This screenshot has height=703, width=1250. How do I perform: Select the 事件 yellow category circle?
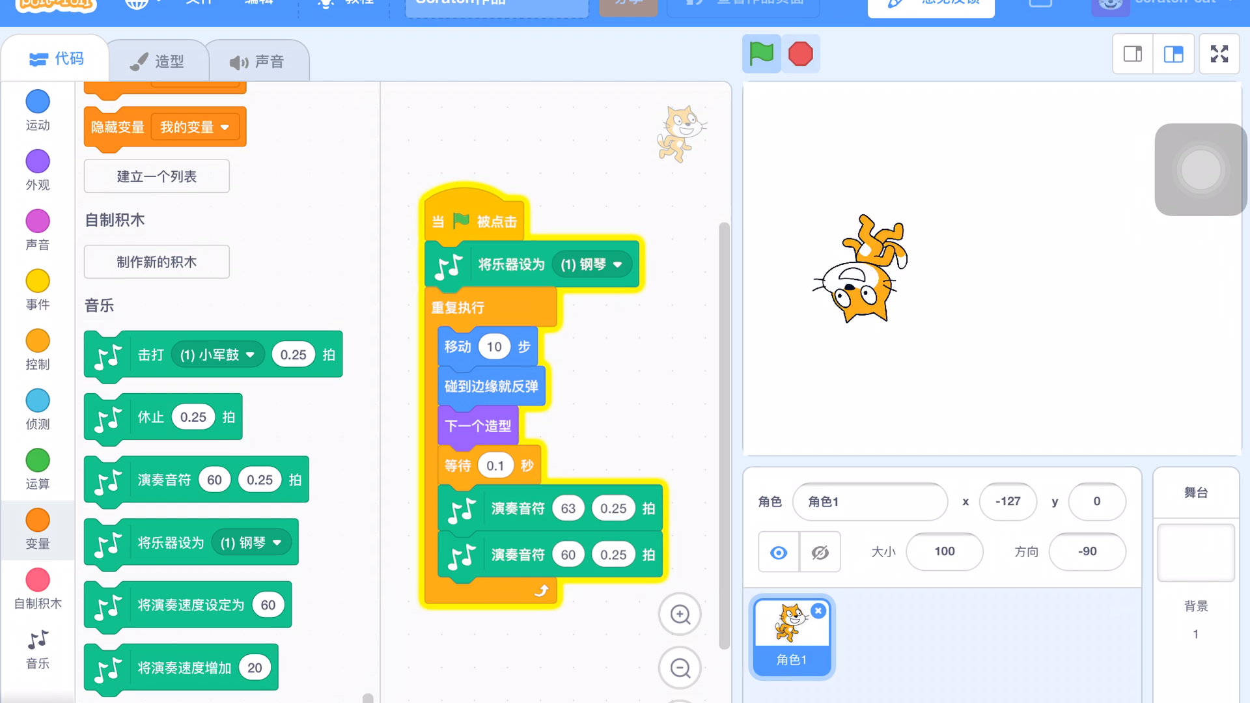(38, 281)
